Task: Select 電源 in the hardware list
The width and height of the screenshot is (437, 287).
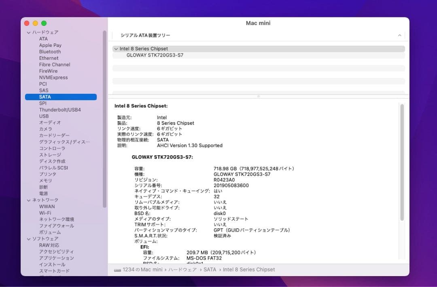Action: (x=44, y=194)
